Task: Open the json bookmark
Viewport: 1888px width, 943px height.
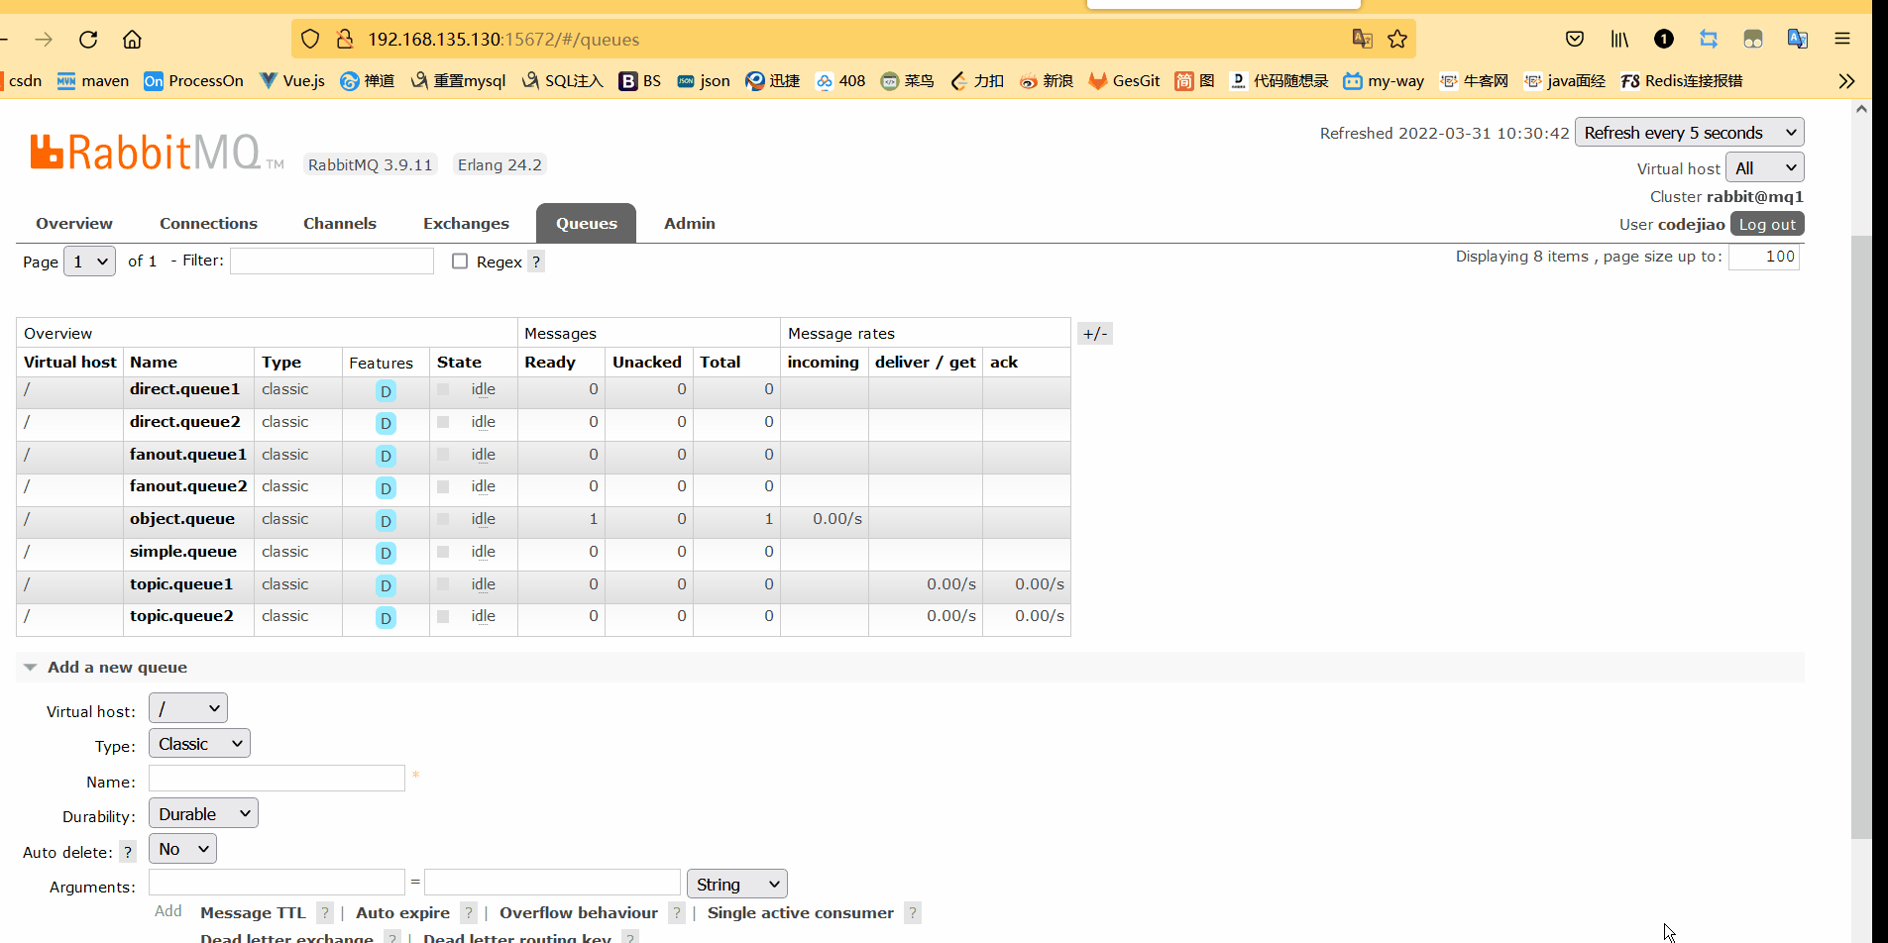Action: 704,81
